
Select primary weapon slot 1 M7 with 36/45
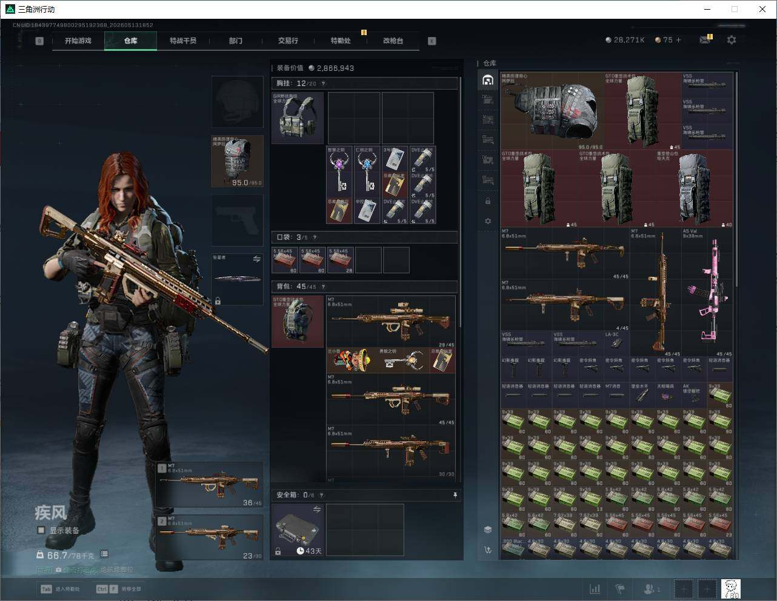point(210,485)
